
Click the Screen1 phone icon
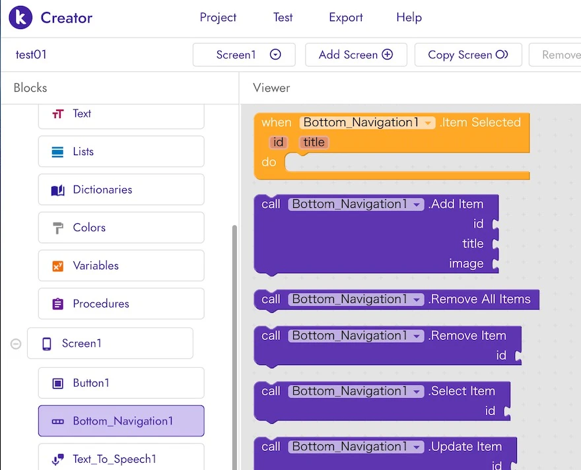point(47,344)
